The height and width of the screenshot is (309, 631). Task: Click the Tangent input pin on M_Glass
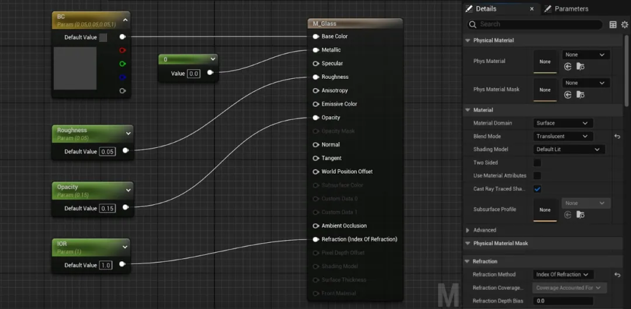pyautogui.click(x=316, y=158)
